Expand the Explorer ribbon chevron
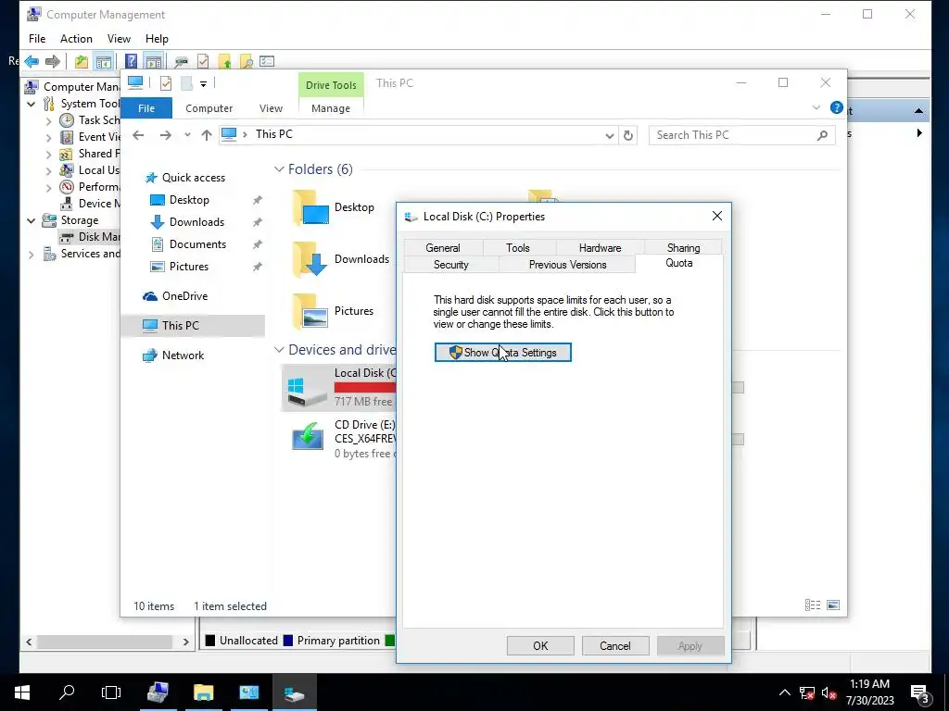Screen dimensions: 949x711 (x=816, y=107)
